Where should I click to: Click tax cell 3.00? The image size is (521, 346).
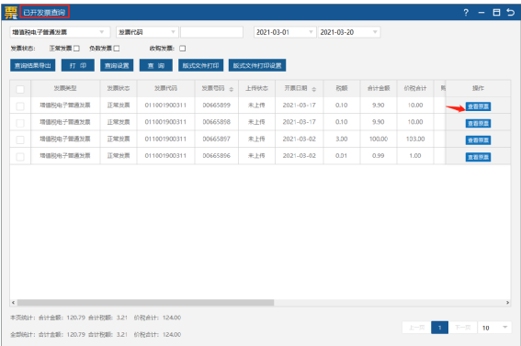coord(342,139)
